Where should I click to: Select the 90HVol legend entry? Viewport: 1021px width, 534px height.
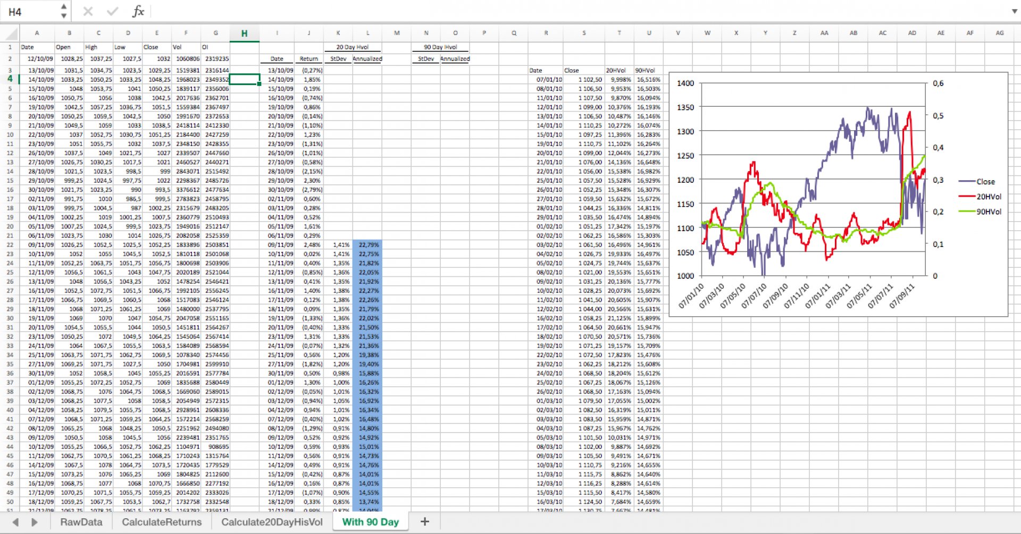click(x=980, y=211)
